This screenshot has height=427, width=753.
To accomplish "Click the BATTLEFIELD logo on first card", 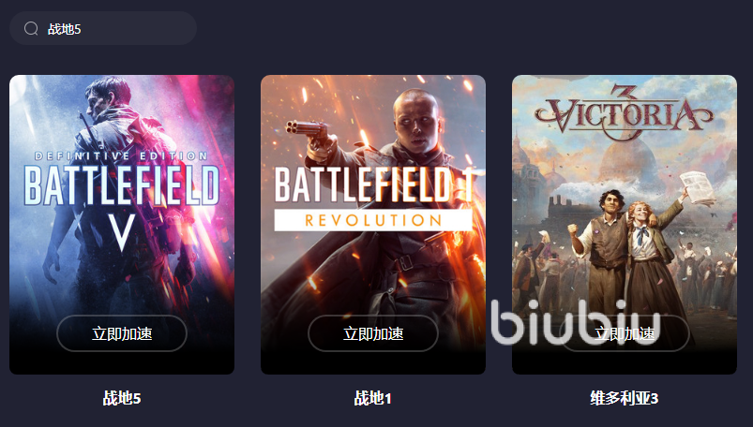I will [x=122, y=185].
